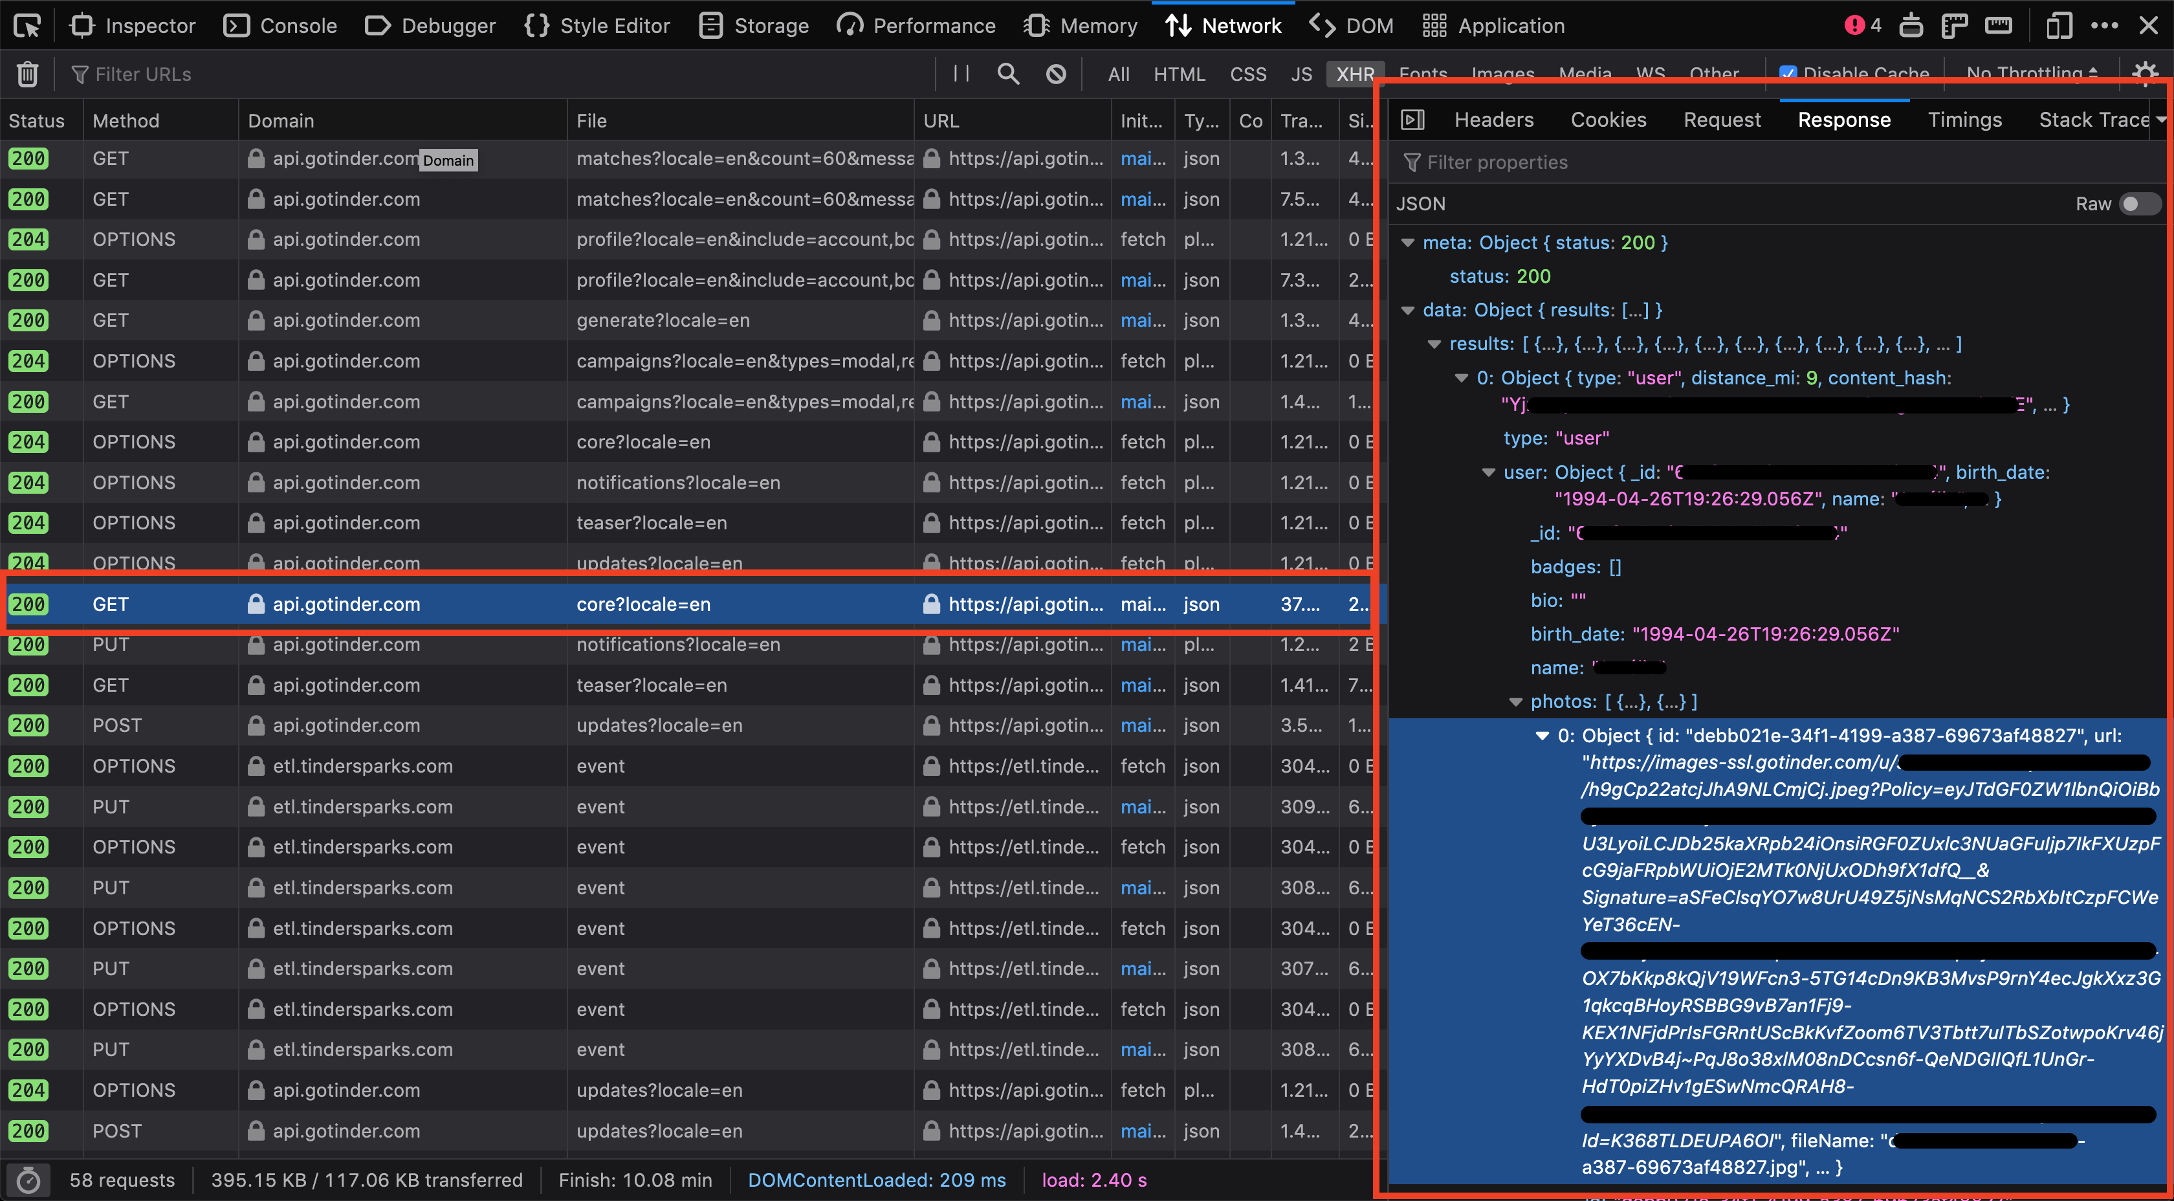
Task: Collapse the request details pane with the toggle icon
Action: point(1412,120)
